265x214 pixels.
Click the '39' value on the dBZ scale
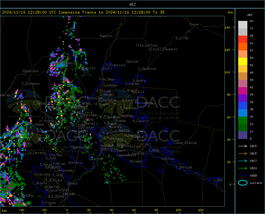click(x=251, y=94)
